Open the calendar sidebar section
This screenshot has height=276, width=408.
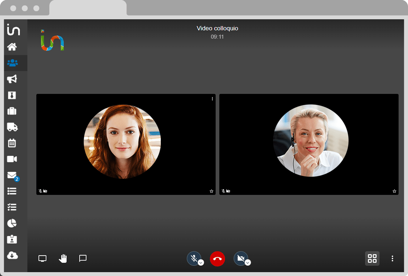[x=12, y=143]
